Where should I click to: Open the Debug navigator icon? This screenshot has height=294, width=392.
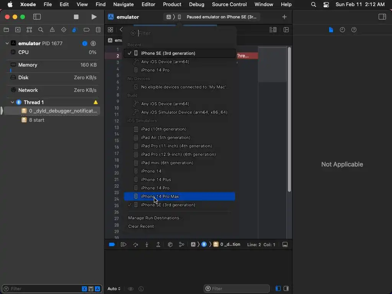coord(75,30)
